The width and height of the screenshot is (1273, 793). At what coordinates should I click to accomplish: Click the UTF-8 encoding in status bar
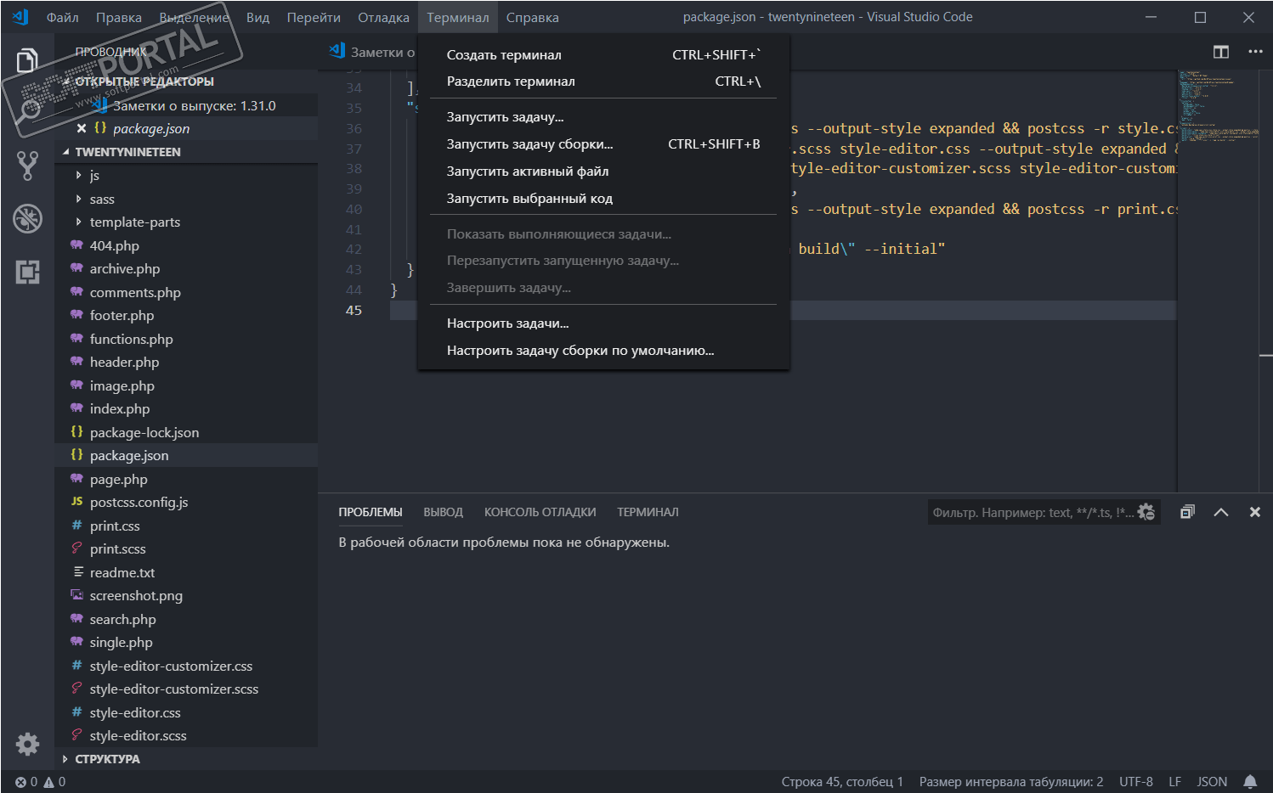click(x=1135, y=781)
